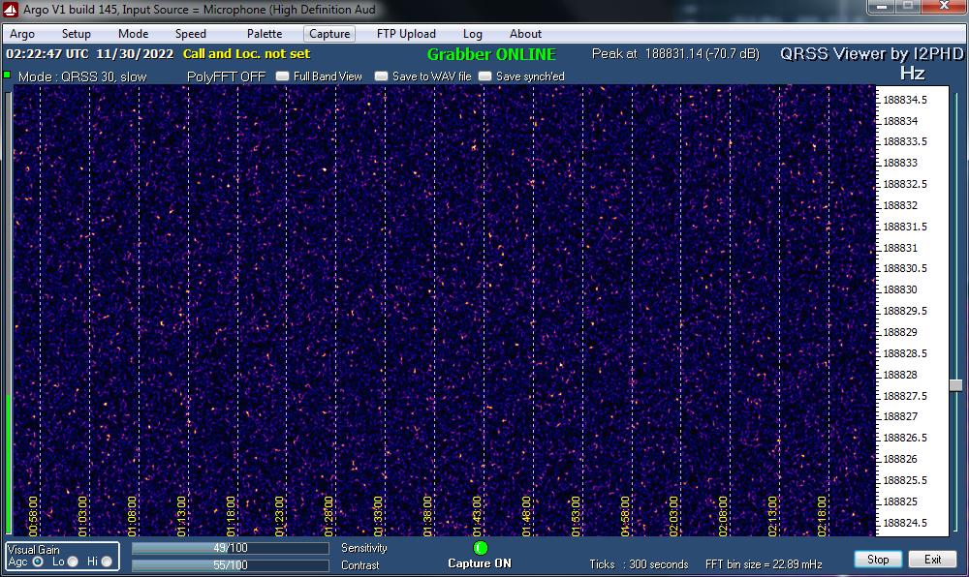Click the Exit button
969x577 pixels.
[x=932, y=560]
